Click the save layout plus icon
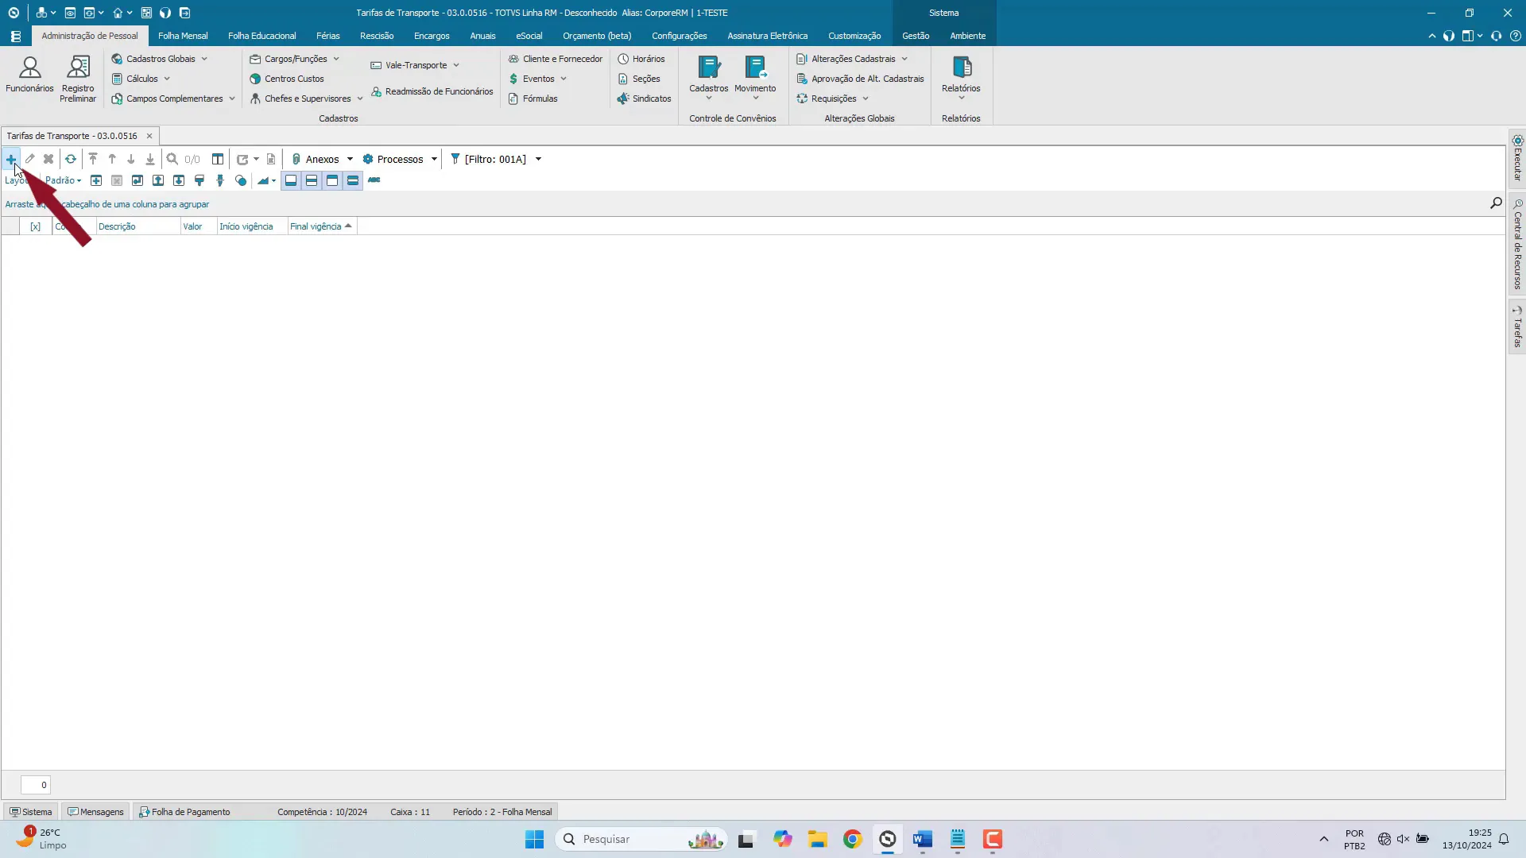This screenshot has width=1526, height=858. point(96,180)
